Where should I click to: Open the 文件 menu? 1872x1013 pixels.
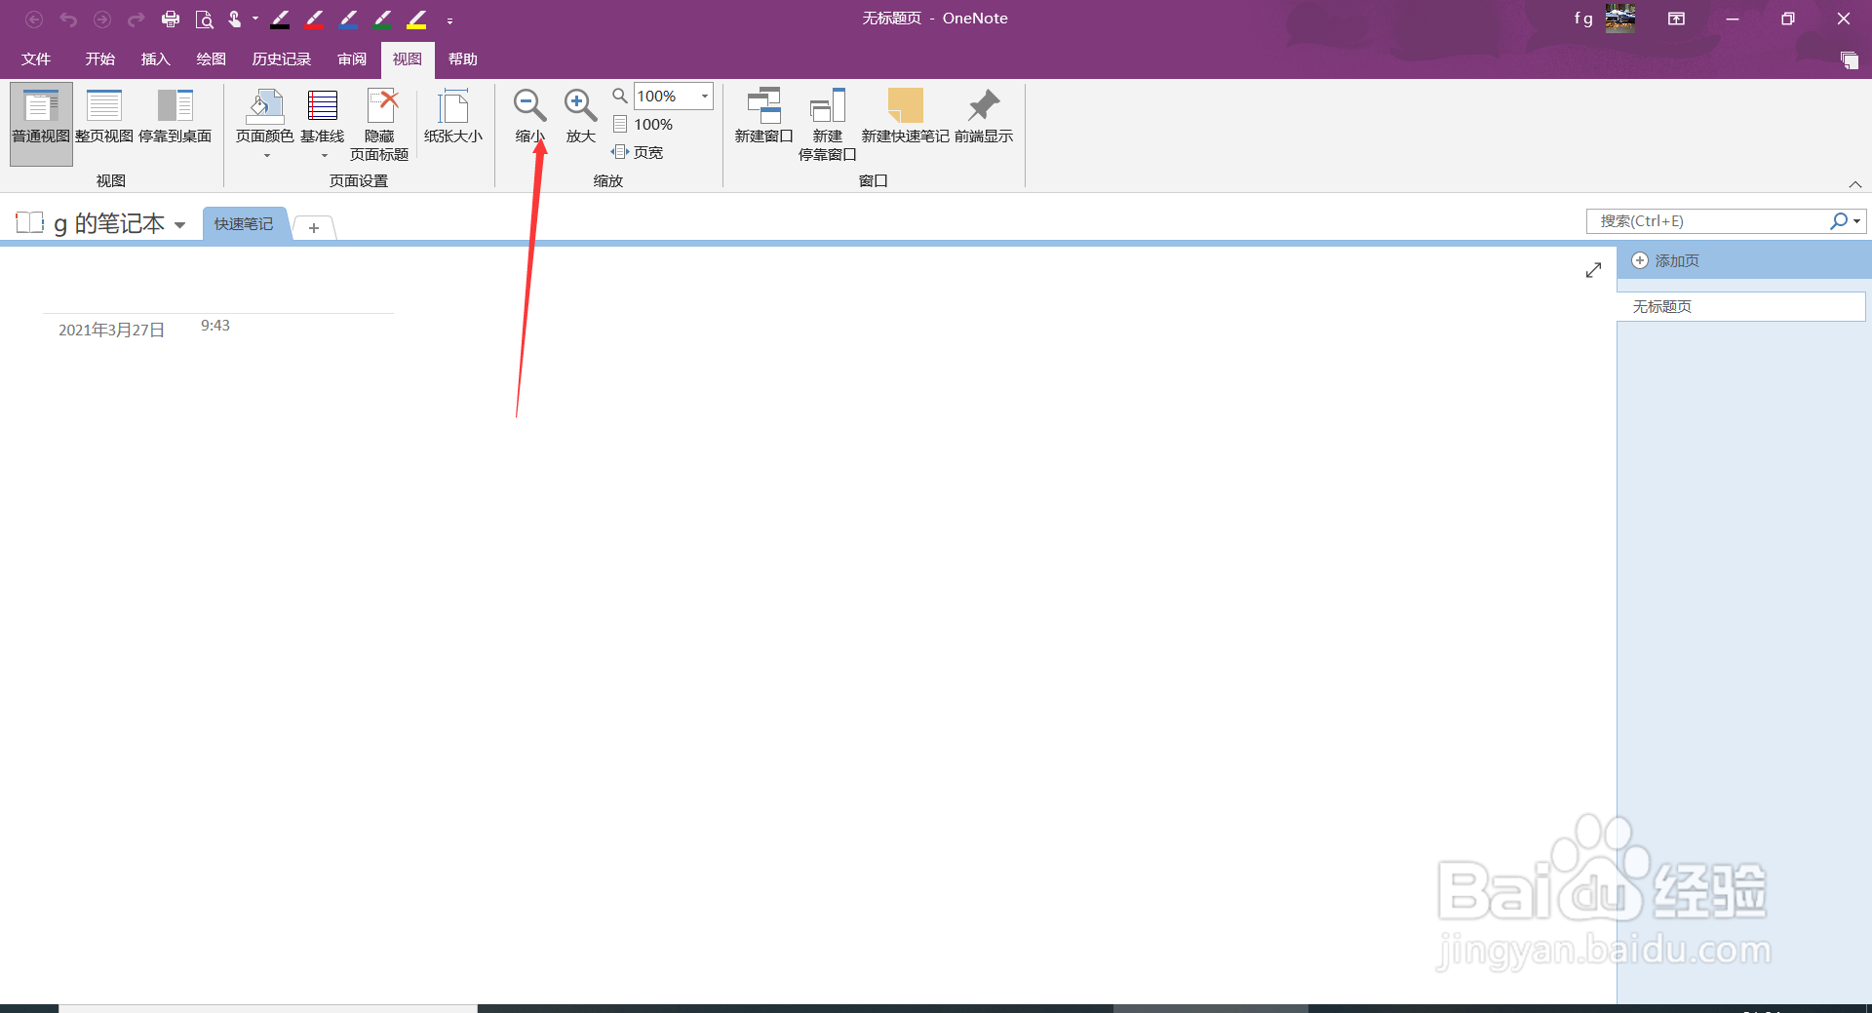tap(36, 59)
